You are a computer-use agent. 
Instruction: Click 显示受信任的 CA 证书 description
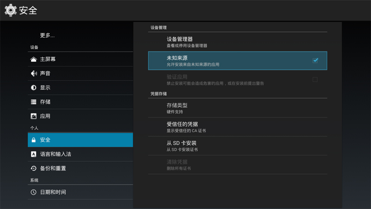coord(186,131)
